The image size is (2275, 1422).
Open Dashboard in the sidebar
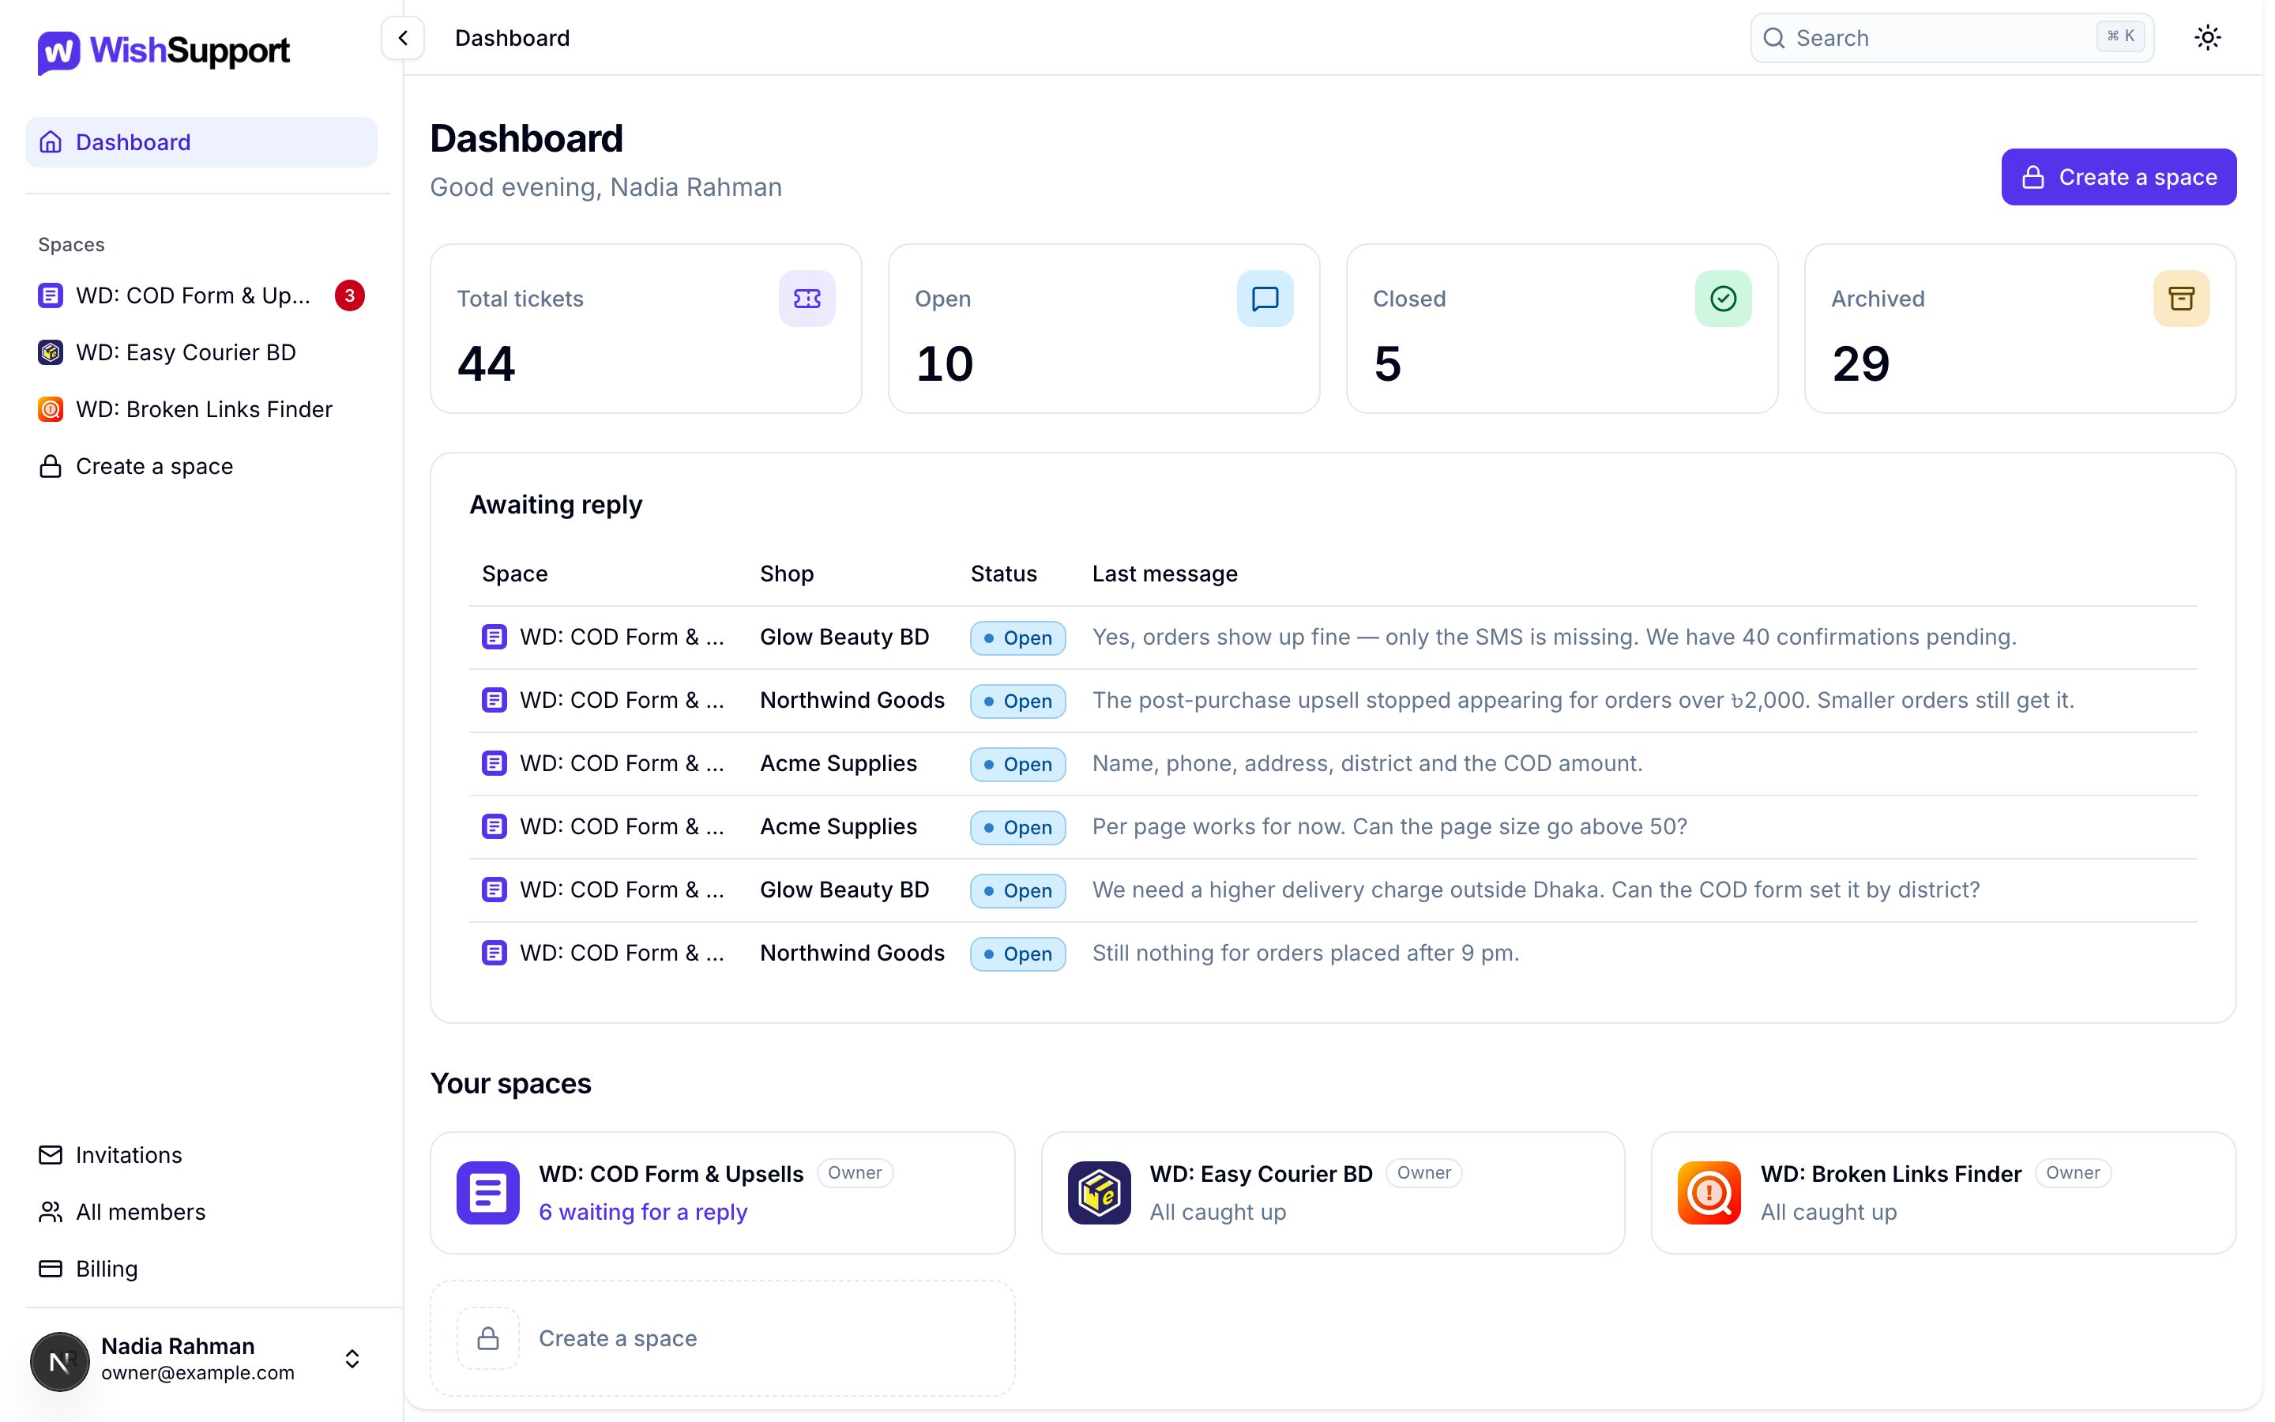tap(201, 142)
